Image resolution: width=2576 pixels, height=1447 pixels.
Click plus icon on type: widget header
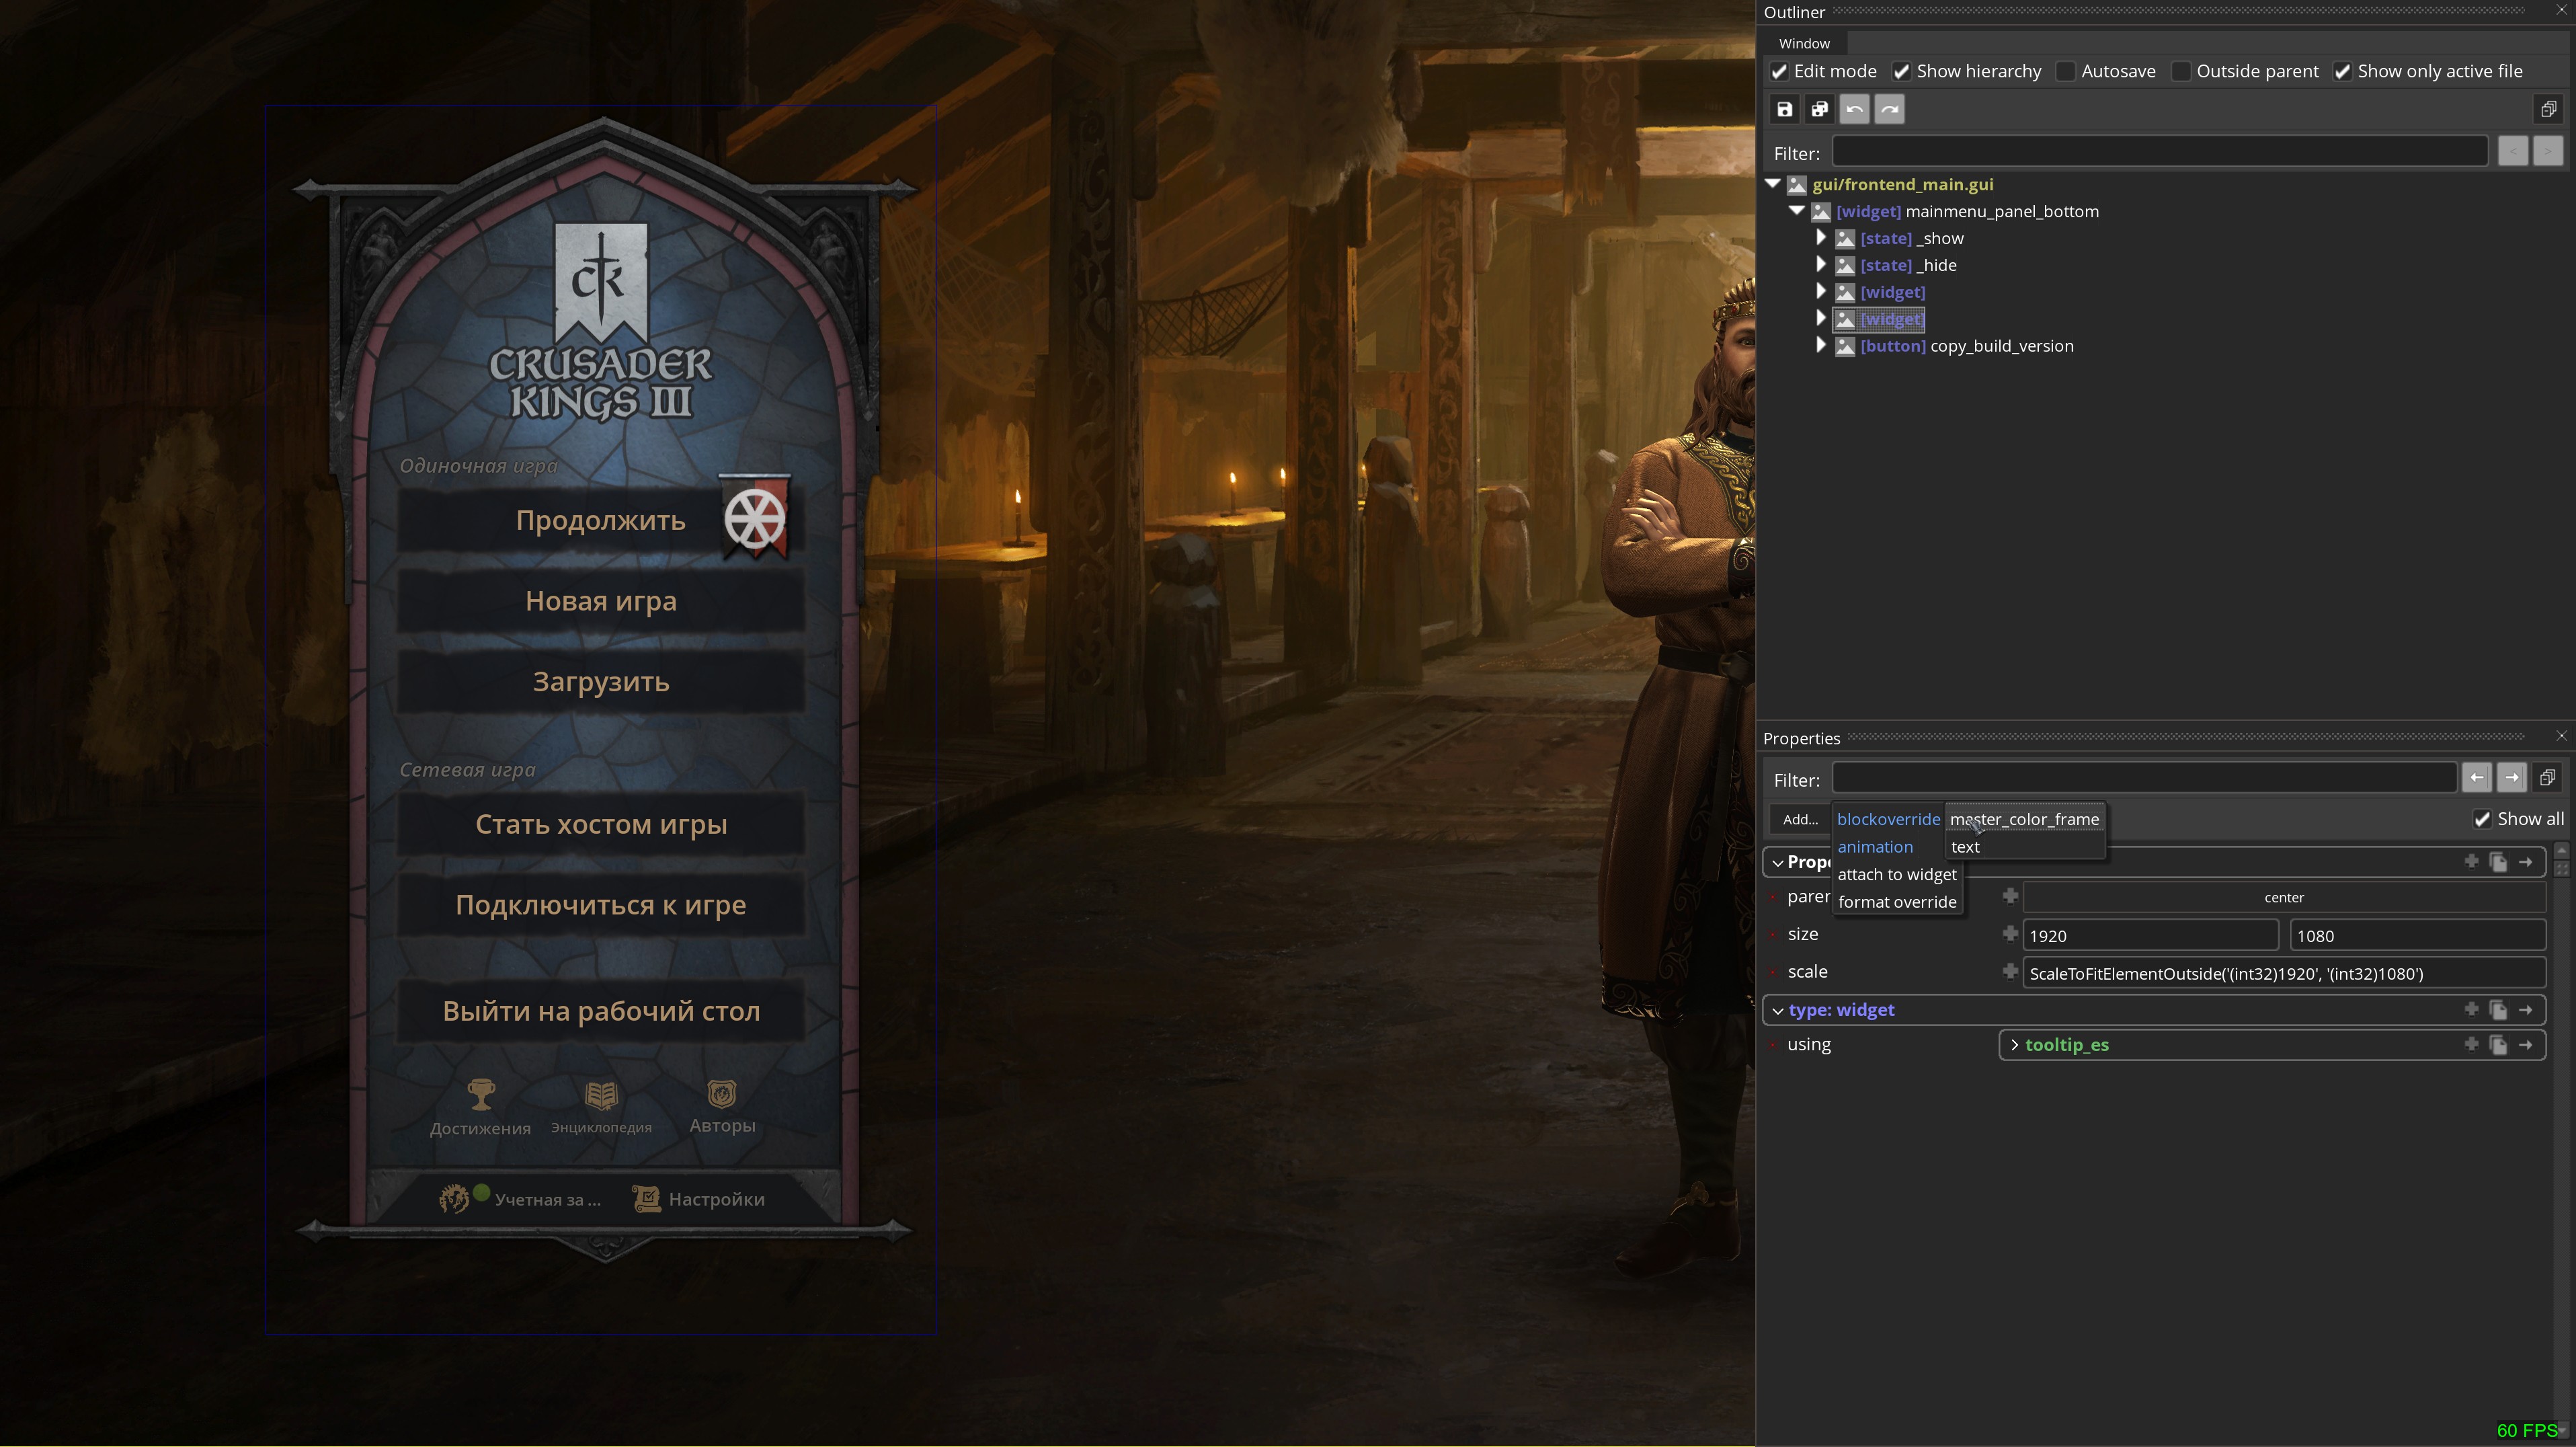click(2471, 1009)
